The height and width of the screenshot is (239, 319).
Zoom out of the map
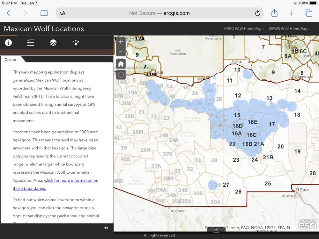121,51
